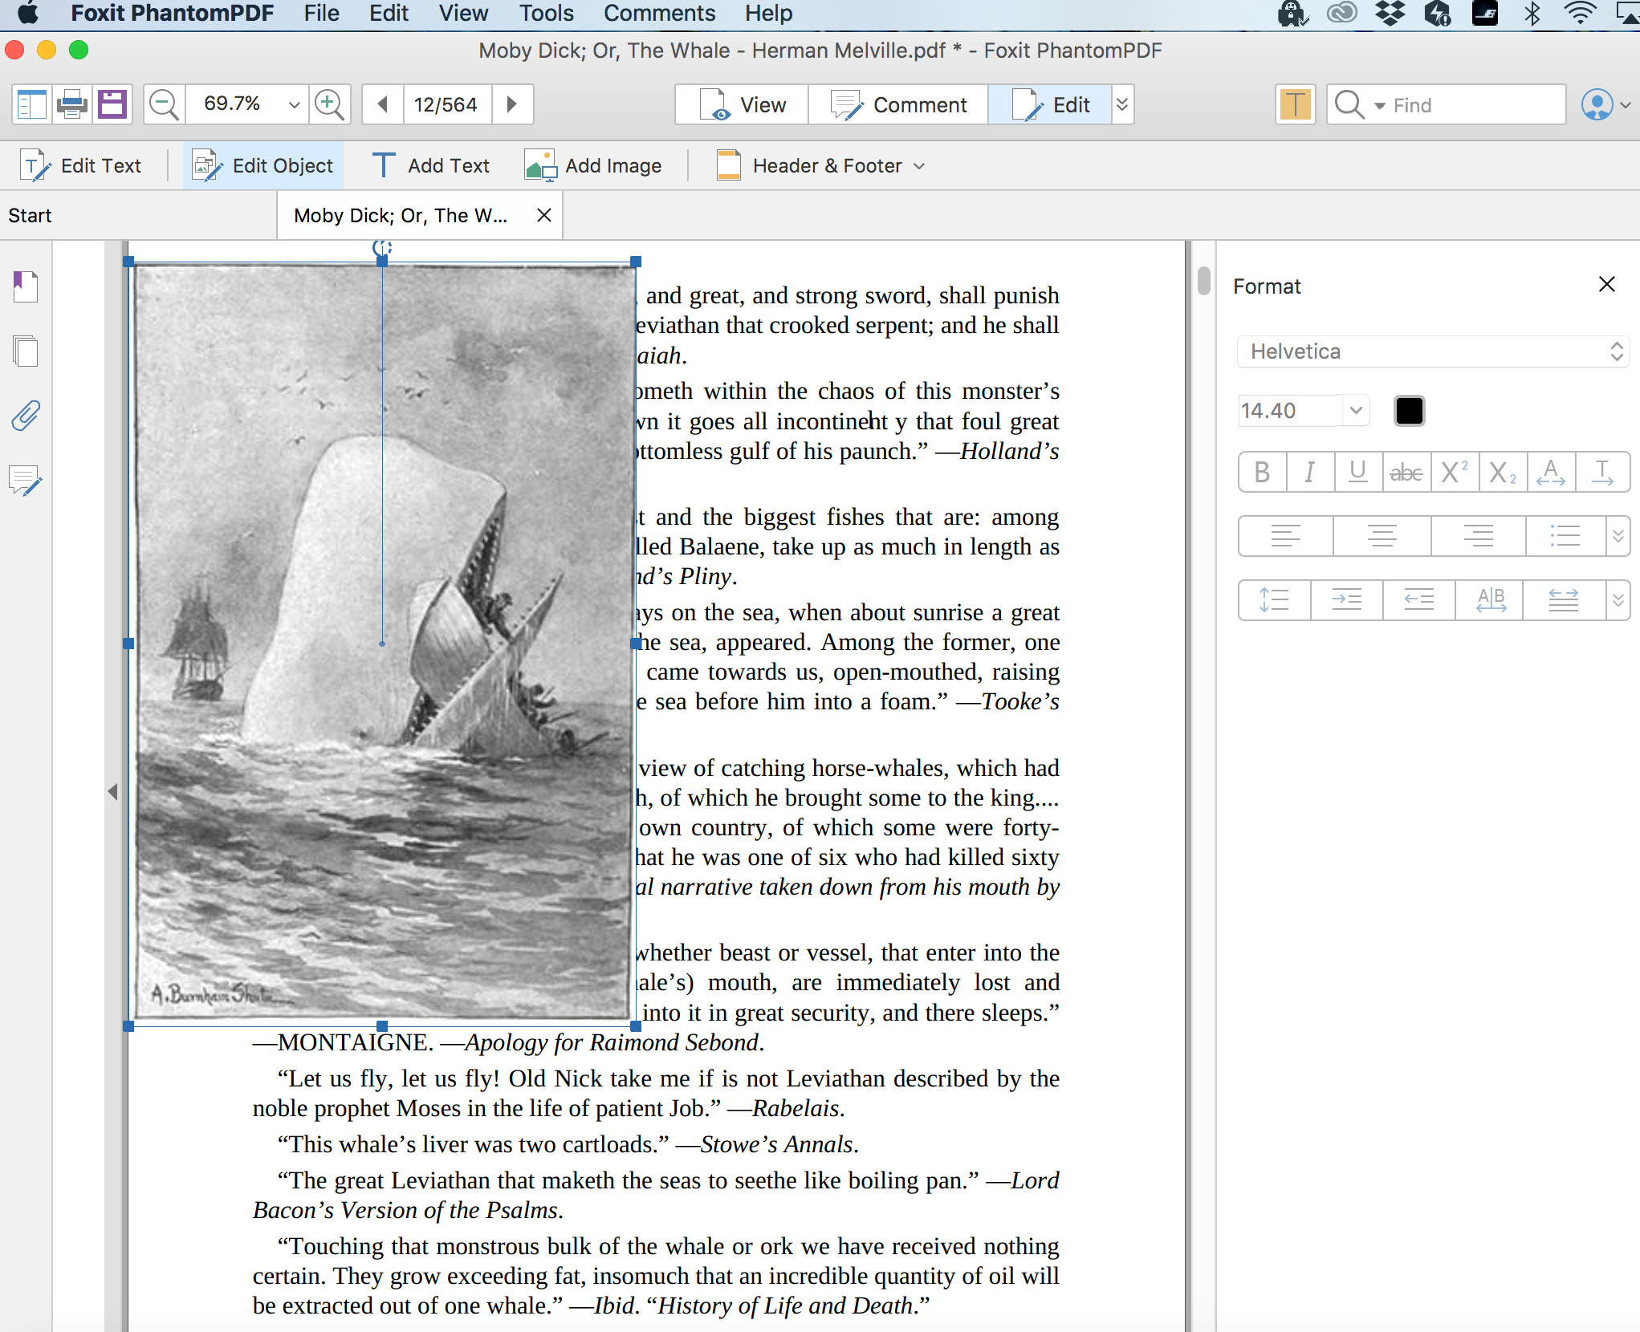
Task: Open the Tools menu
Action: pos(546,14)
